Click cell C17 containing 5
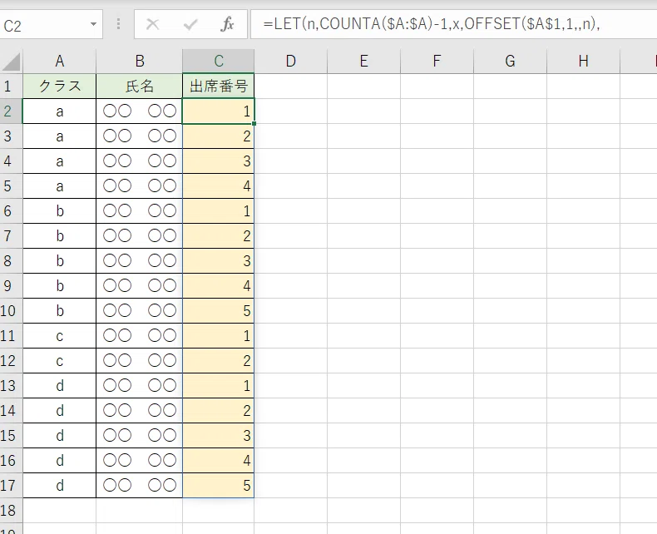The width and height of the screenshot is (657, 534). pyautogui.click(x=218, y=486)
